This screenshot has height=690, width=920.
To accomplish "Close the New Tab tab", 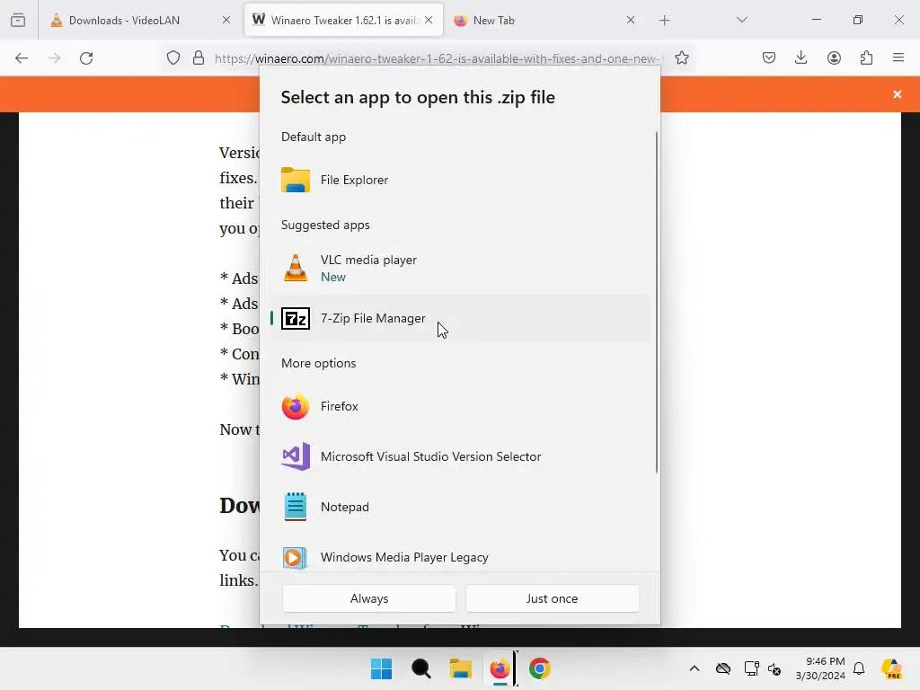I will [631, 20].
